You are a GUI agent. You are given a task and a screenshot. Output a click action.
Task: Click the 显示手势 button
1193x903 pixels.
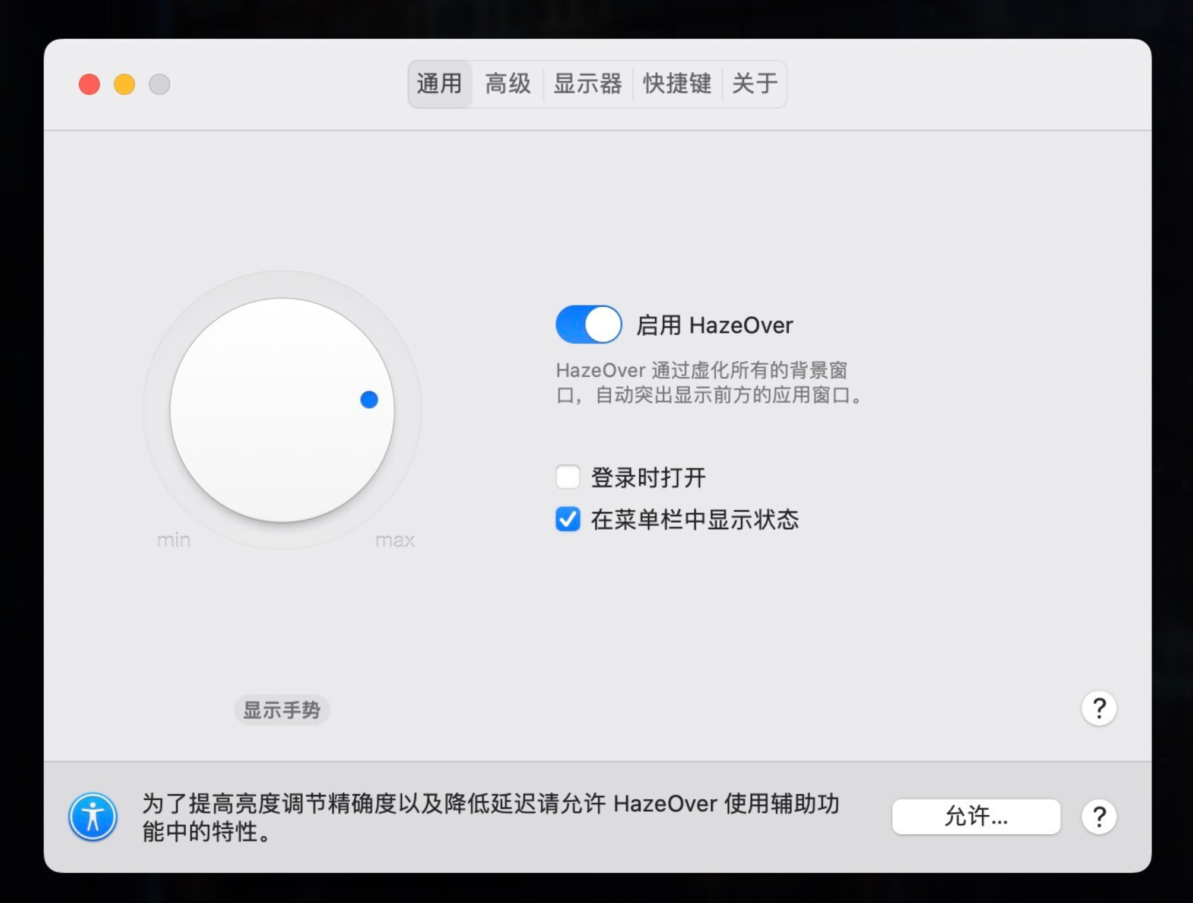pos(282,710)
